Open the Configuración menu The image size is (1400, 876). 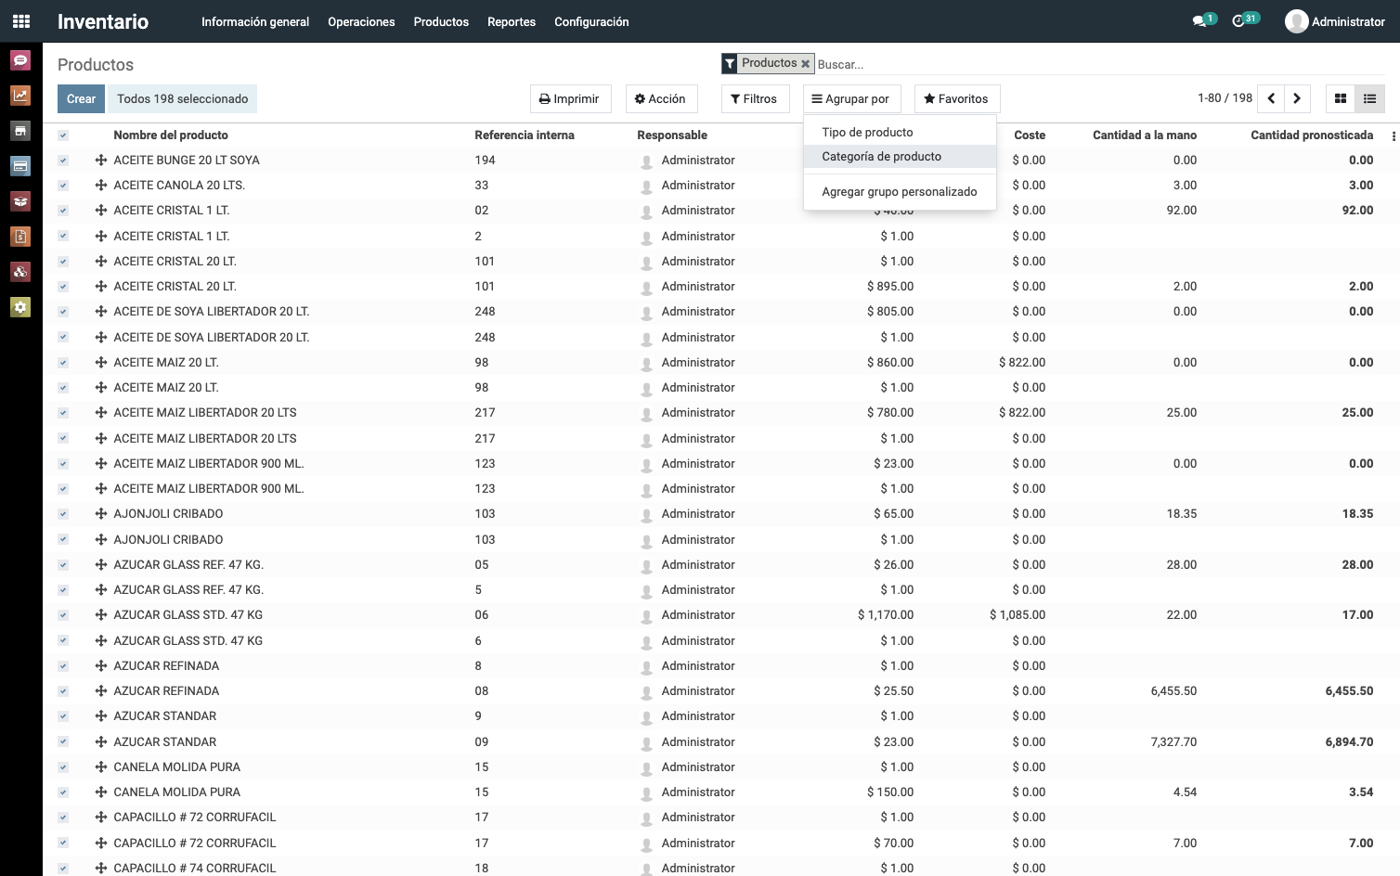click(x=591, y=21)
